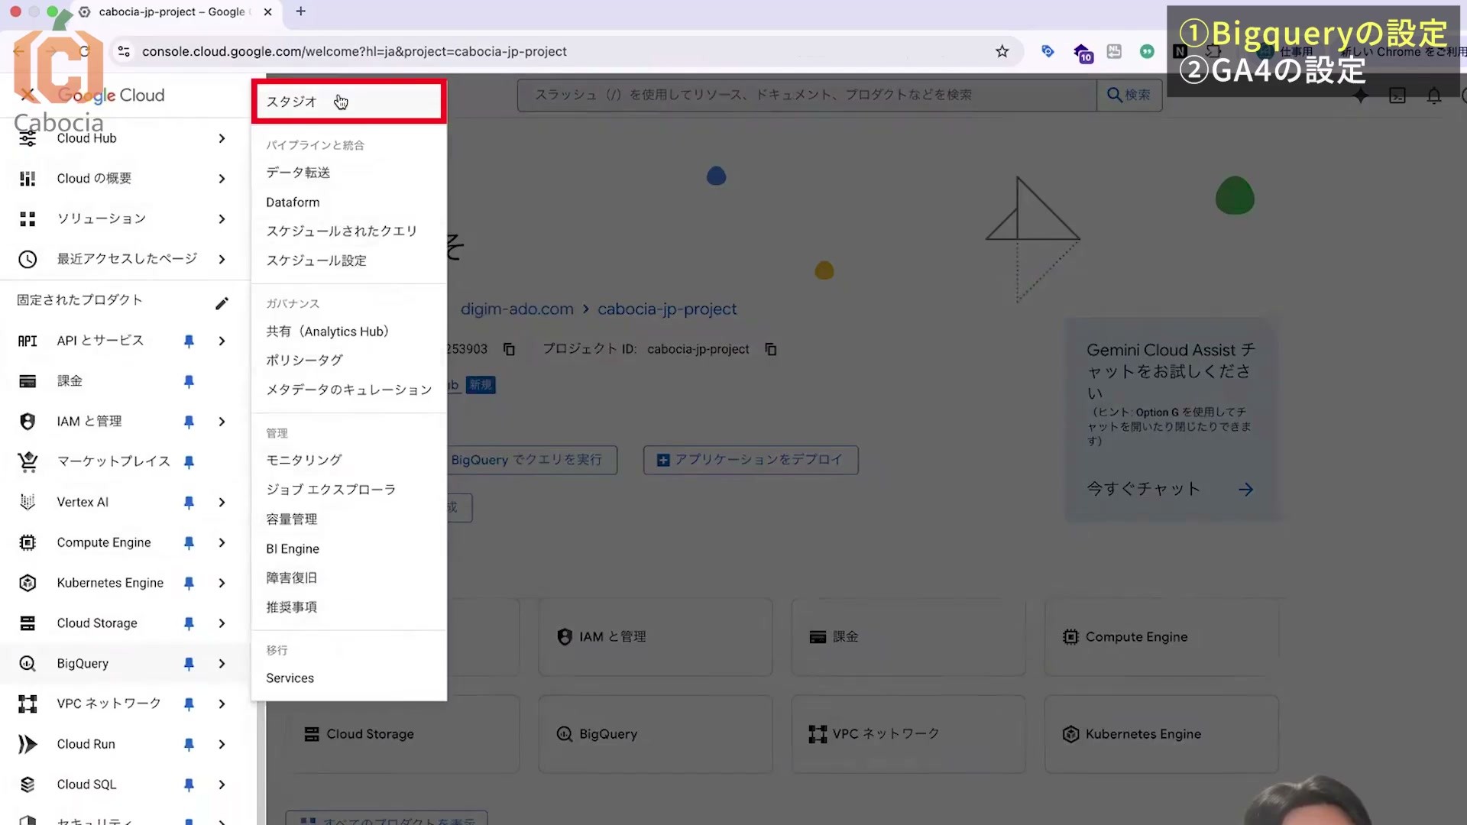The image size is (1467, 825).
Task: Click the API とサービス icon
Action: (x=28, y=341)
